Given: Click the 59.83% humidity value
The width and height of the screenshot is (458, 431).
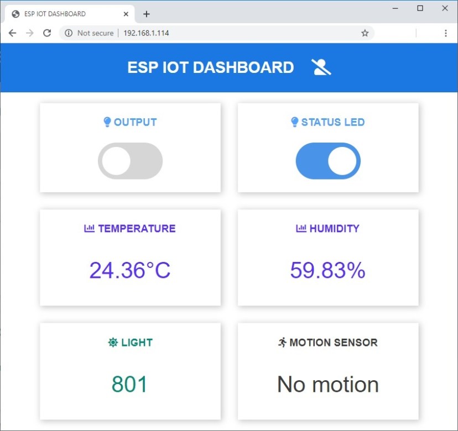Looking at the screenshot, I should [x=327, y=270].
